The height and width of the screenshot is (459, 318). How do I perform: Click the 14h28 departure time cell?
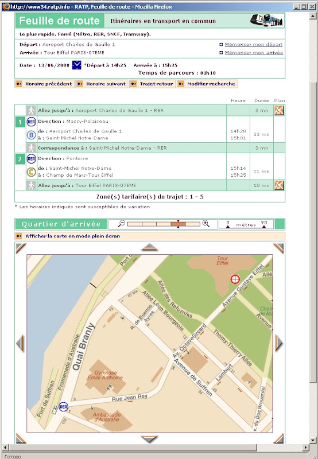[238, 131]
